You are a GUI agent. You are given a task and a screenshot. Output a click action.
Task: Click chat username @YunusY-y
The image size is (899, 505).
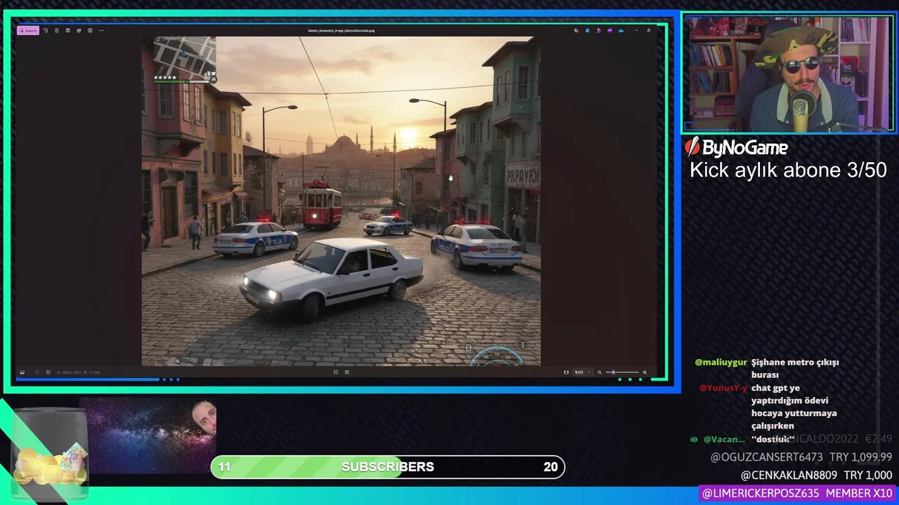point(723,388)
